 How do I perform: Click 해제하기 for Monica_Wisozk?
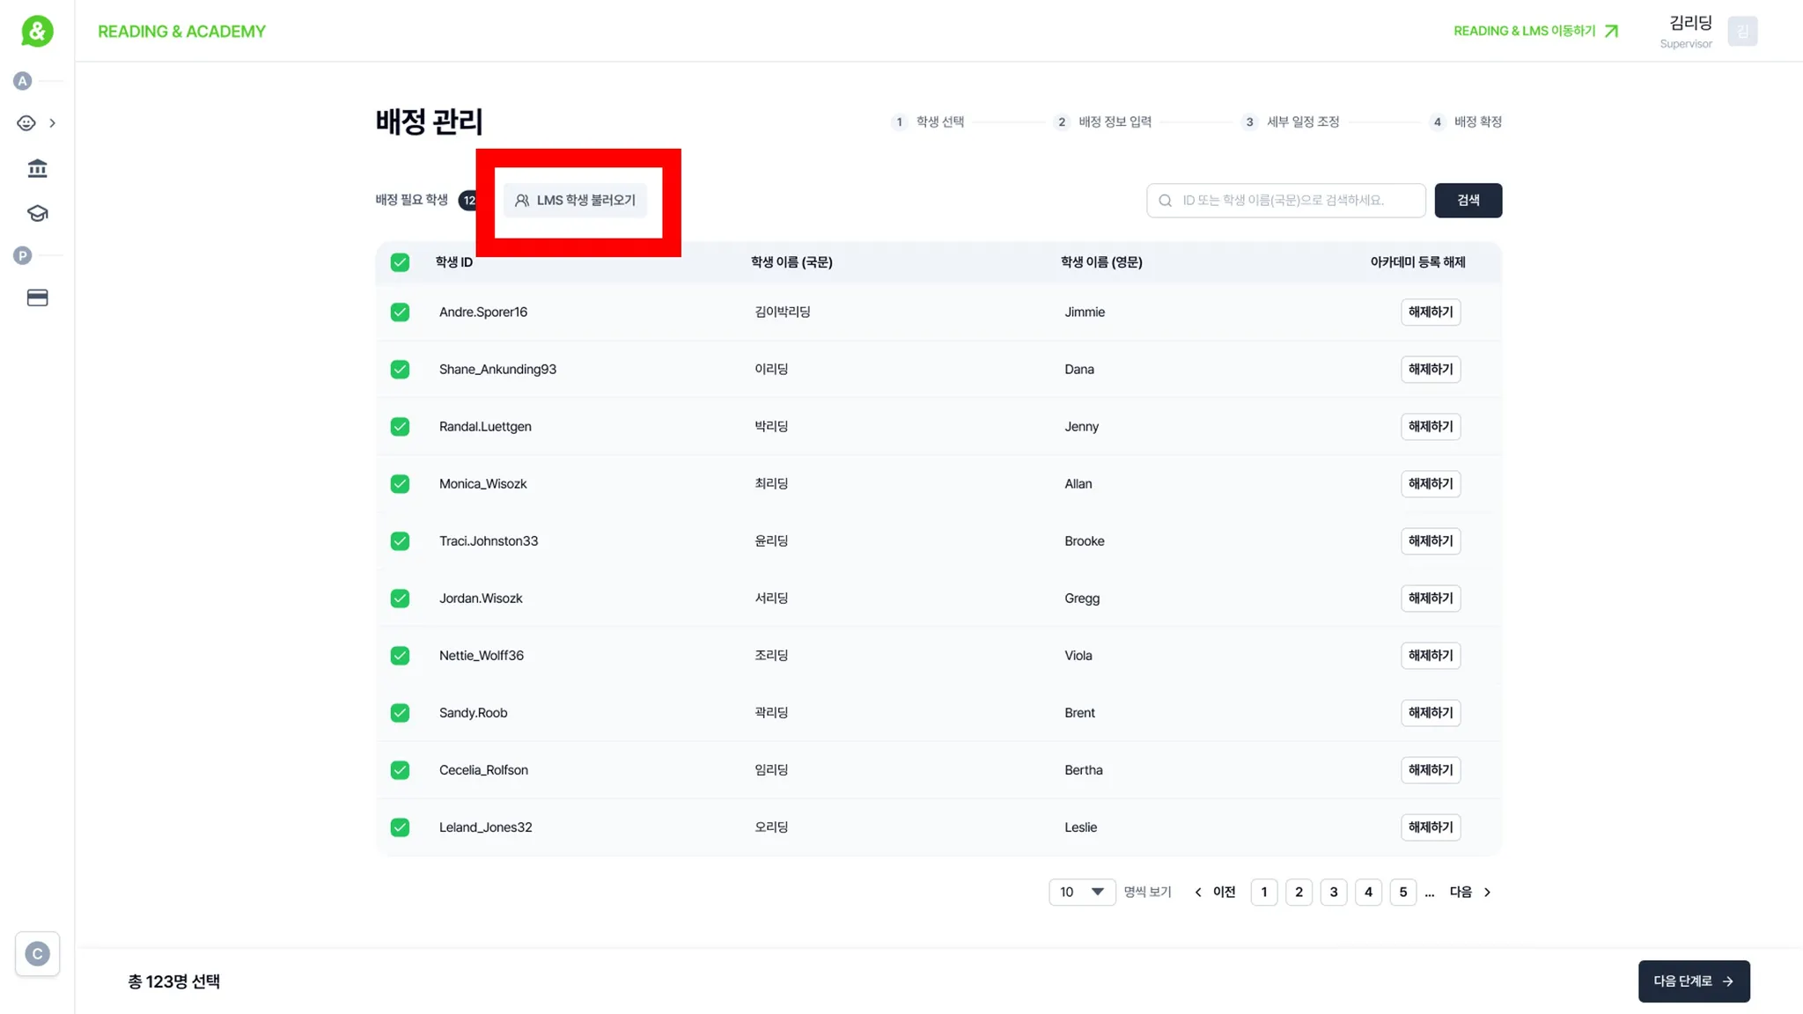1430,484
